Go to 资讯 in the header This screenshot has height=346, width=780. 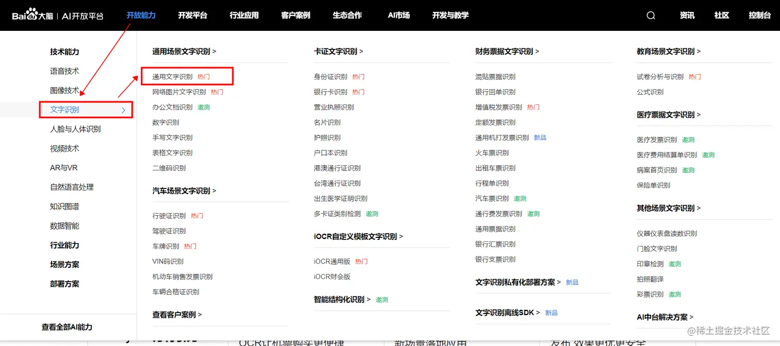(x=687, y=15)
